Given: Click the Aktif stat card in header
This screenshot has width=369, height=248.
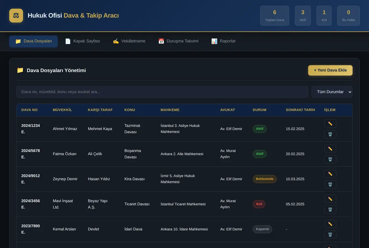Looking at the screenshot, I should pyautogui.click(x=303, y=16).
